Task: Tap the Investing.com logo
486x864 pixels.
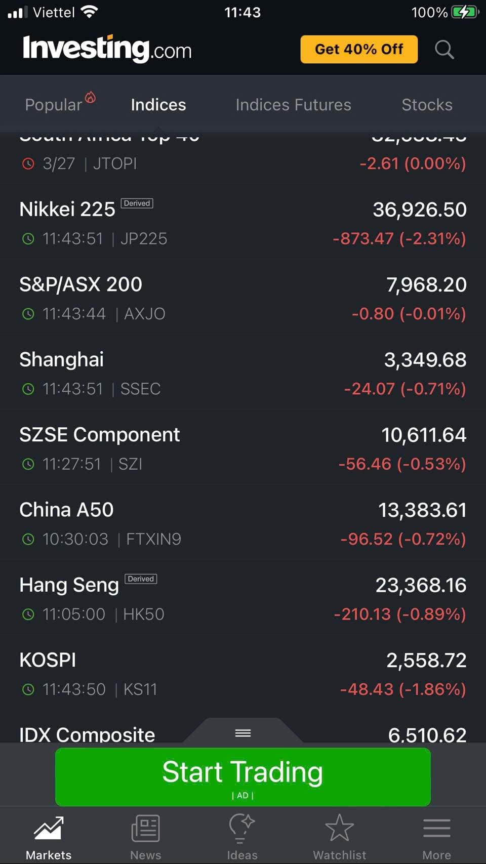Action: click(x=107, y=49)
